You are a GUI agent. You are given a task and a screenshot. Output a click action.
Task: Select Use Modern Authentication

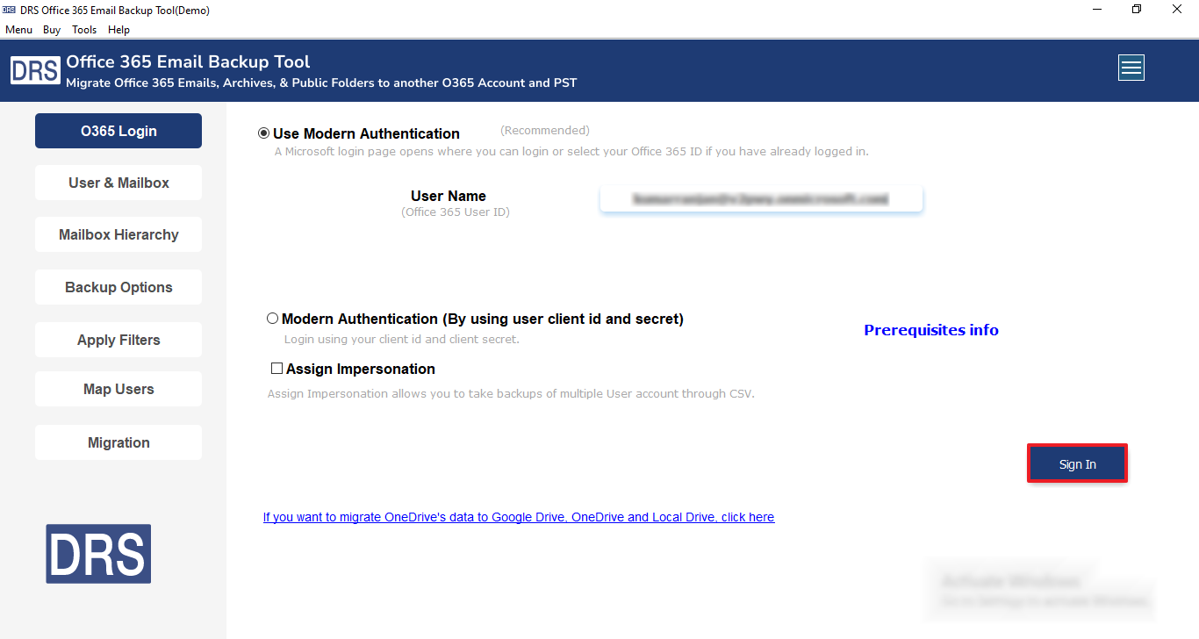pyautogui.click(x=263, y=133)
